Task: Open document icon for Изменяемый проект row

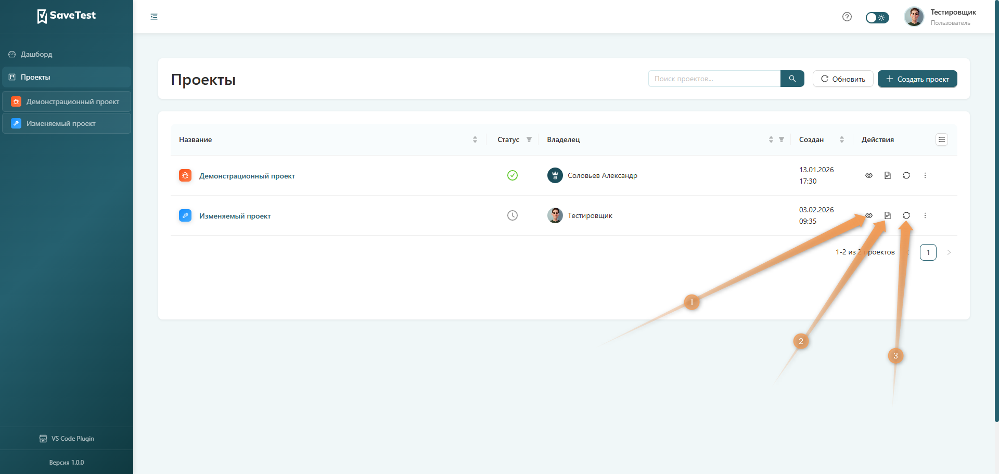Action: [x=888, y=215]
